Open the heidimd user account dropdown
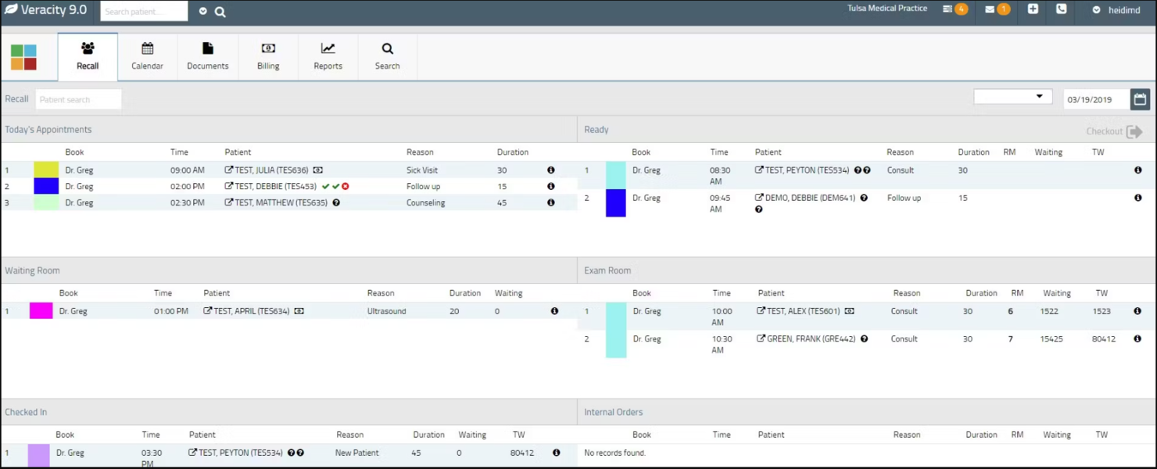Screen dimensions: 1157x469 1118,10
